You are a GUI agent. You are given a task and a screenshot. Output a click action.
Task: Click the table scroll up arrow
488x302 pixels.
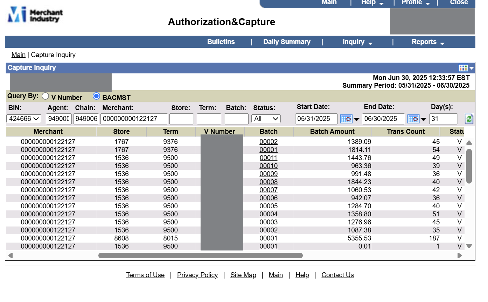tap(469, 143)
